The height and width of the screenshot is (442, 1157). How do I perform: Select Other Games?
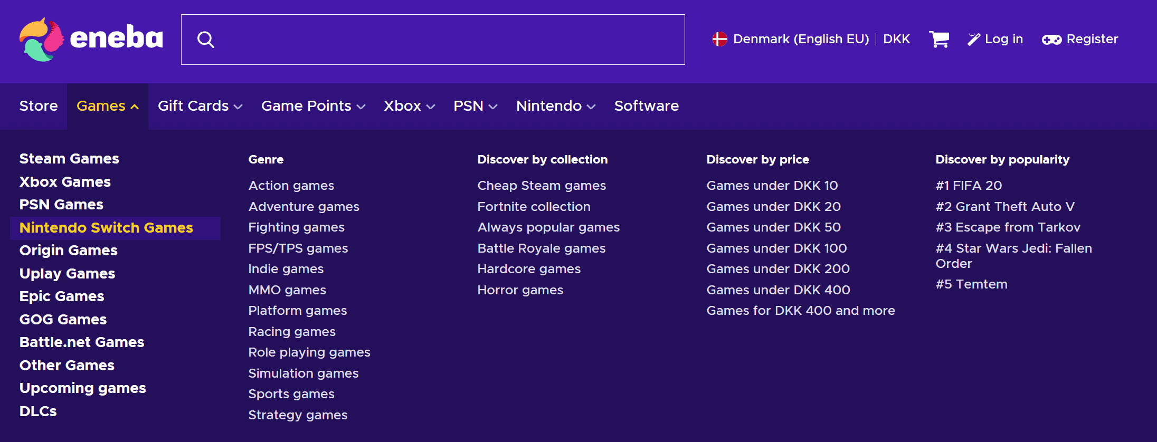coord(67,366)
